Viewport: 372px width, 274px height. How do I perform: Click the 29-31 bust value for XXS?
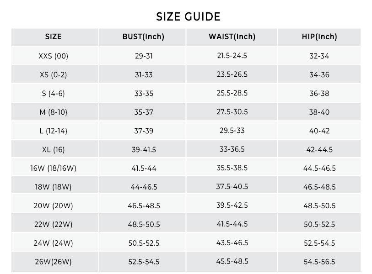[x=143, y=56]
